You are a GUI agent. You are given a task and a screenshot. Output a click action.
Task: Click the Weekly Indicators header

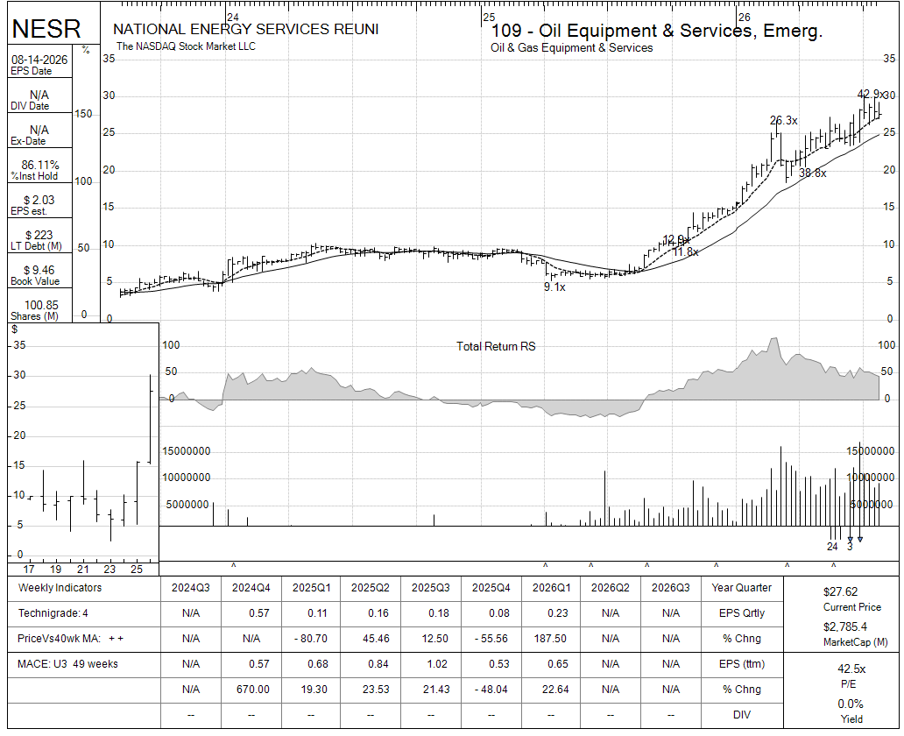coord(60,588)
